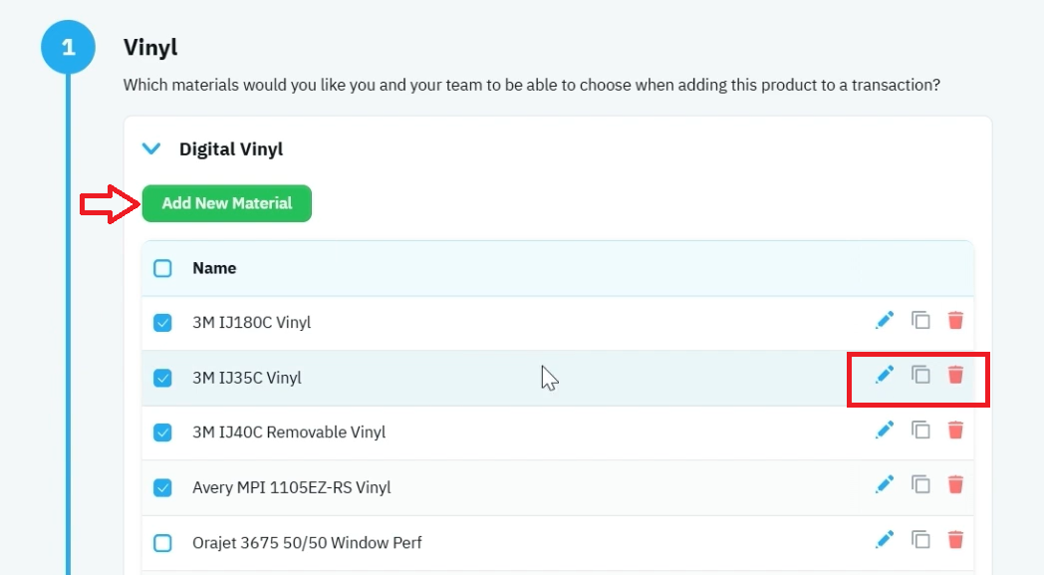Copy the 3M IJ35C Vinyl row

coord(920,375)
